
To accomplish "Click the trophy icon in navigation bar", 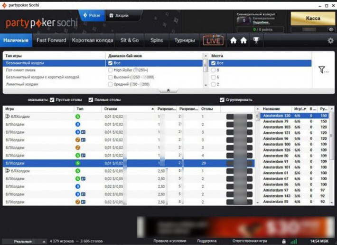I will point(256,40).
